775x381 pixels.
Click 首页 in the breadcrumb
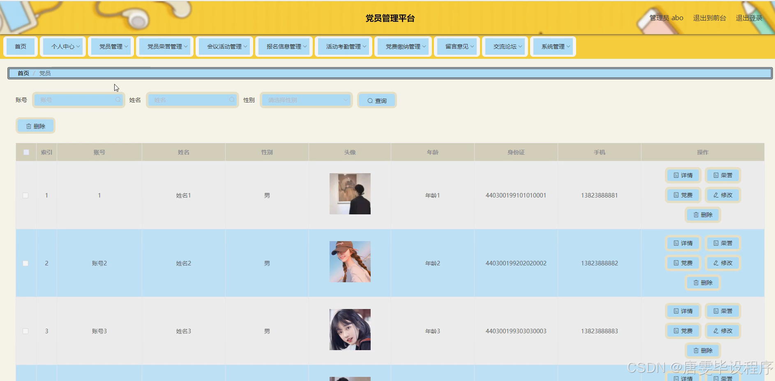click(23, 73)
